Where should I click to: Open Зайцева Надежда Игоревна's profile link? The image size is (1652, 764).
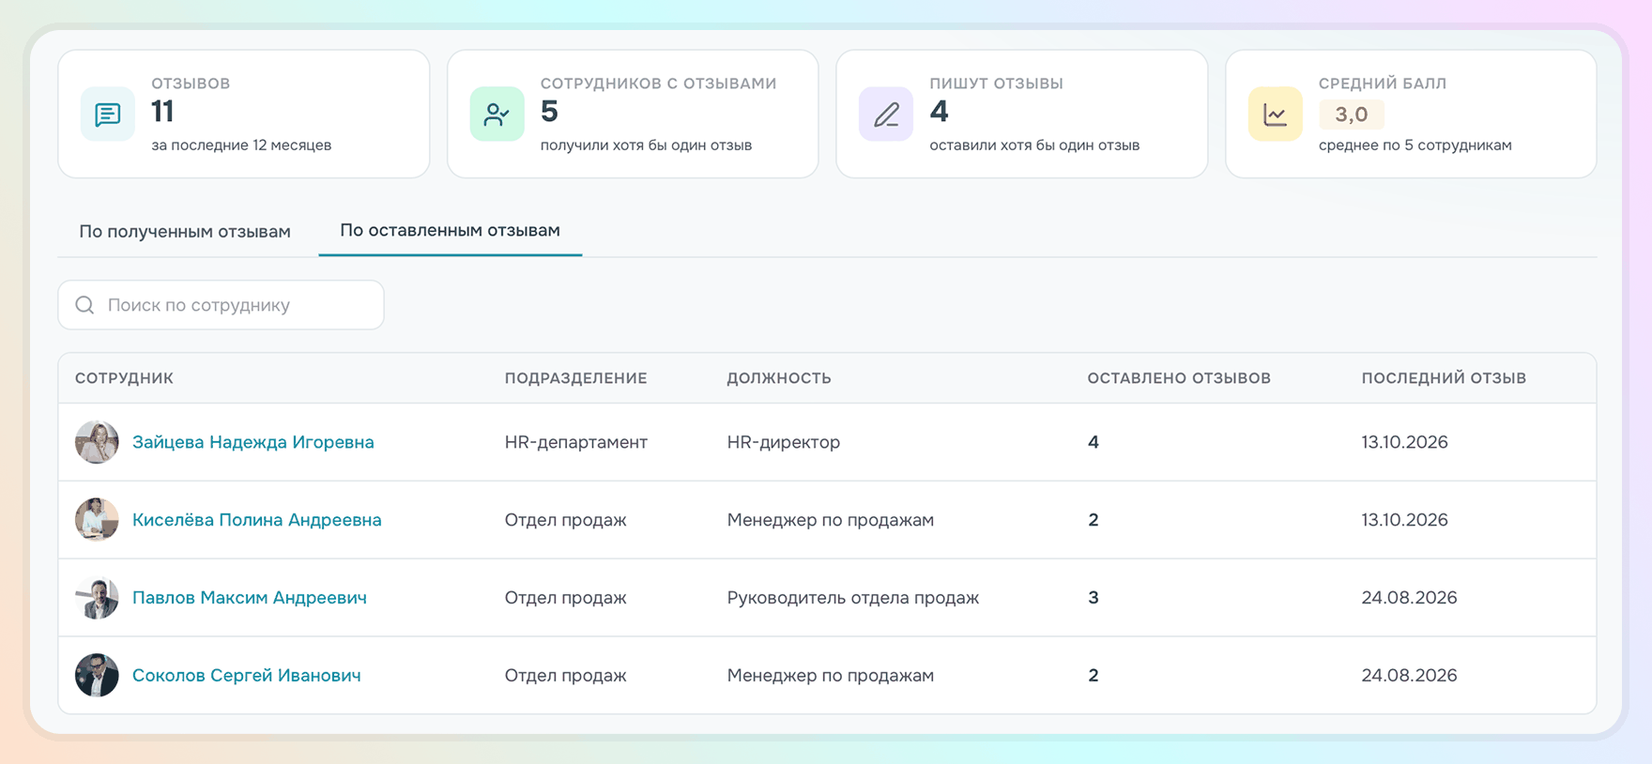[x=253, y=442]
